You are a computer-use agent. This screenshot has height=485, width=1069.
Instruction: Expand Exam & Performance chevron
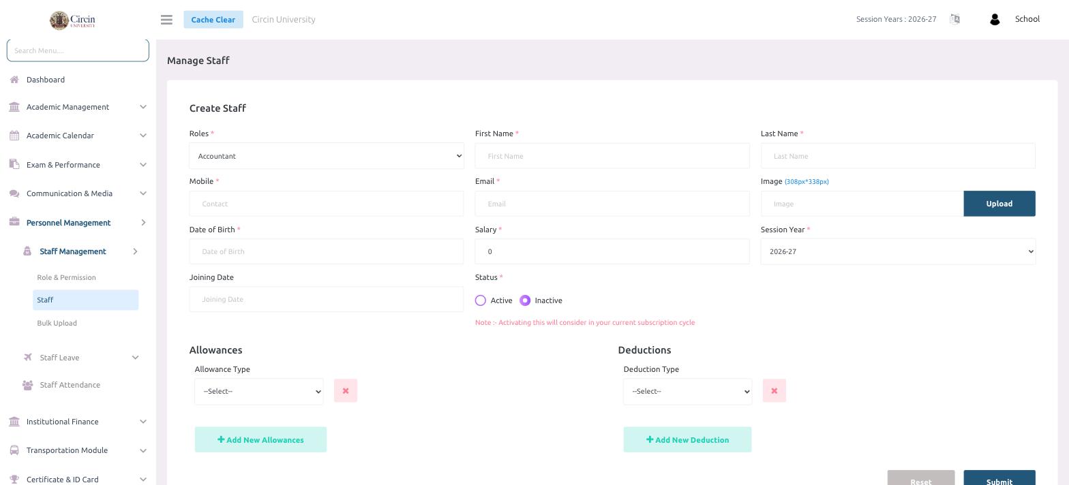[143, 165]
